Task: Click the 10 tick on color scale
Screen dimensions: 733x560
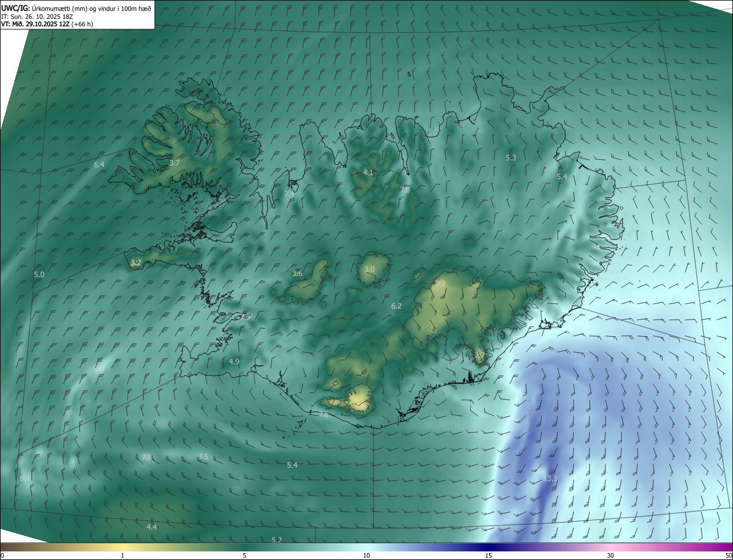Action: 366,555
